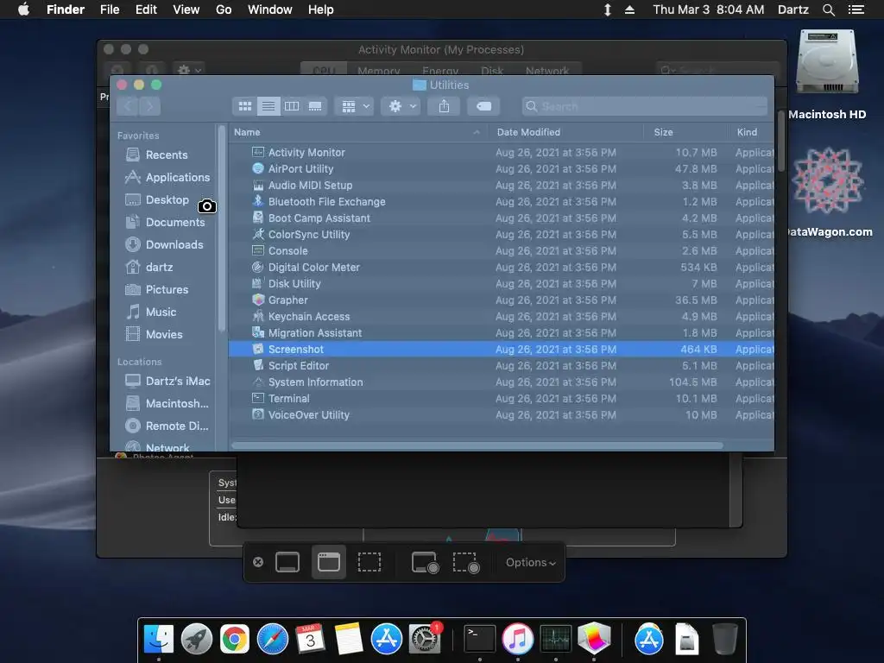This screenshot has height=663, width=884.
Task: Select the VoiceOver Utility row
Action: click(x=502, y=414)
